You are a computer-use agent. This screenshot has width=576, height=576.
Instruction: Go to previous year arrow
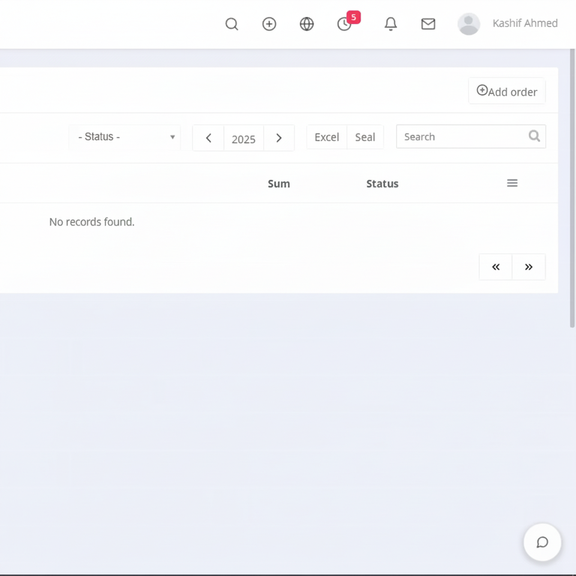pyautogui.click(x=208, y=138)
